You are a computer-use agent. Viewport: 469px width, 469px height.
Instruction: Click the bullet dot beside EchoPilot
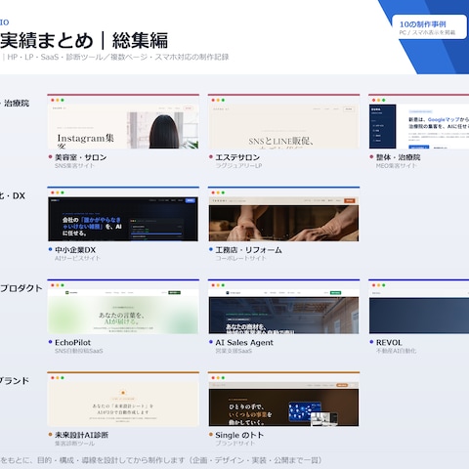50,342
